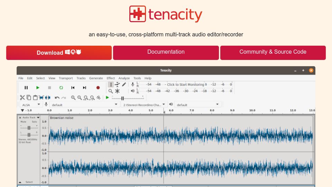Screen dimensions: 332x187
Task: Open the Transport menu
Action: coord(66,78)
